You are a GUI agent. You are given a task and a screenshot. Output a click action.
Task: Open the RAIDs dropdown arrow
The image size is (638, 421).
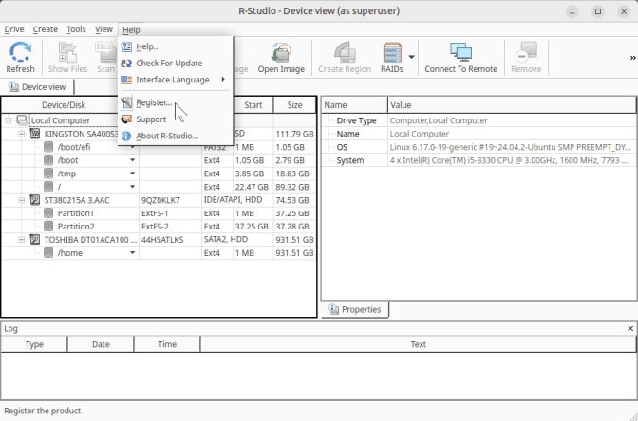coord(411,57)
